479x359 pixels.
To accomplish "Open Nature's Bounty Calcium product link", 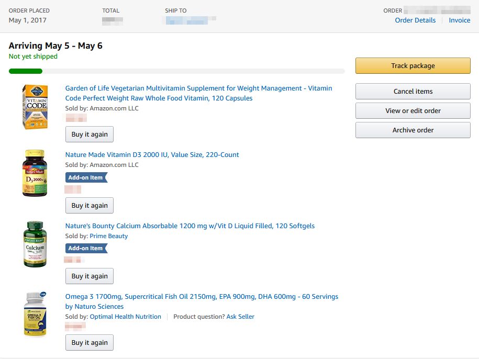I will coord(190,226).
